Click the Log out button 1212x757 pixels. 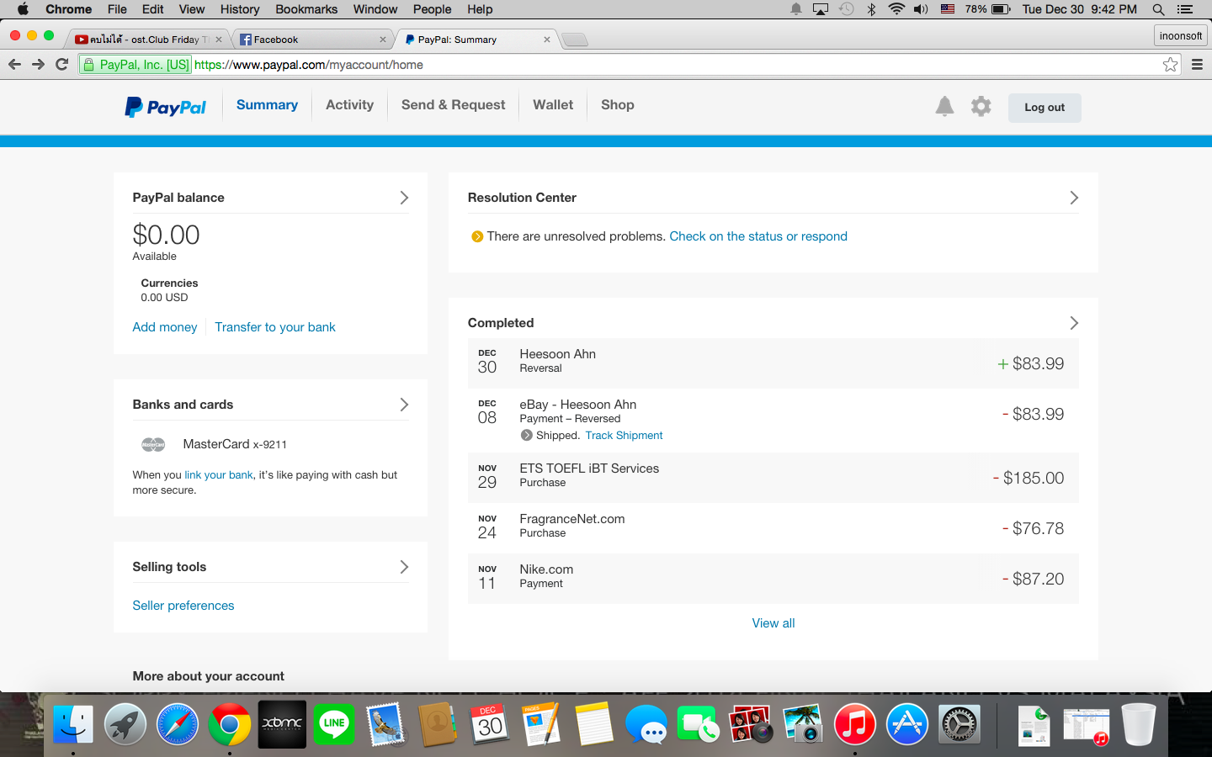1045,107
